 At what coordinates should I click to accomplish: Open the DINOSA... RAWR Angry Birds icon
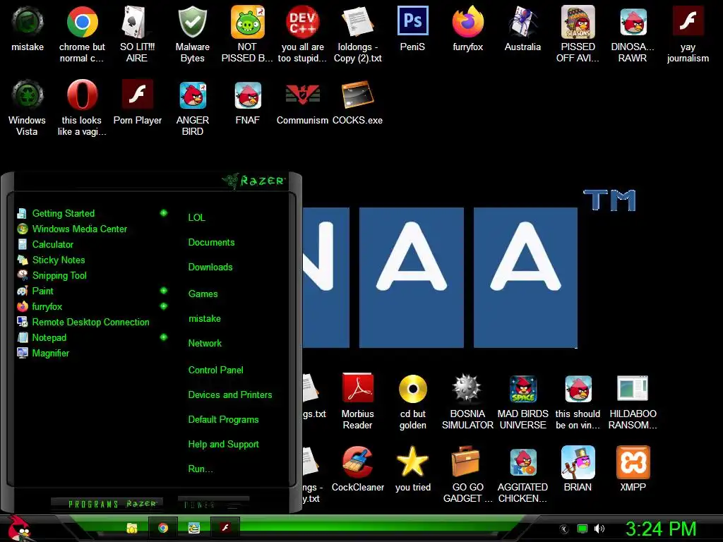point(633,22)
